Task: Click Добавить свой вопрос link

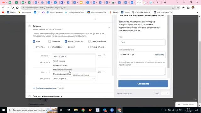Action: click(46, 88)
